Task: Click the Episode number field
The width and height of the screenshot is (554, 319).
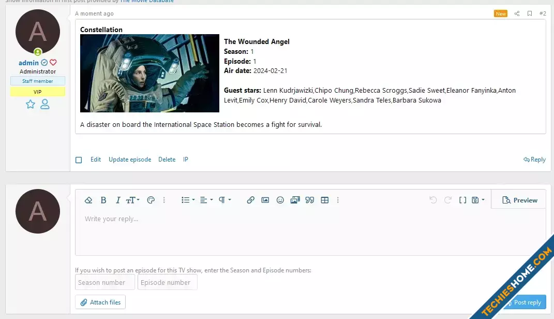Action: [168, 283]
